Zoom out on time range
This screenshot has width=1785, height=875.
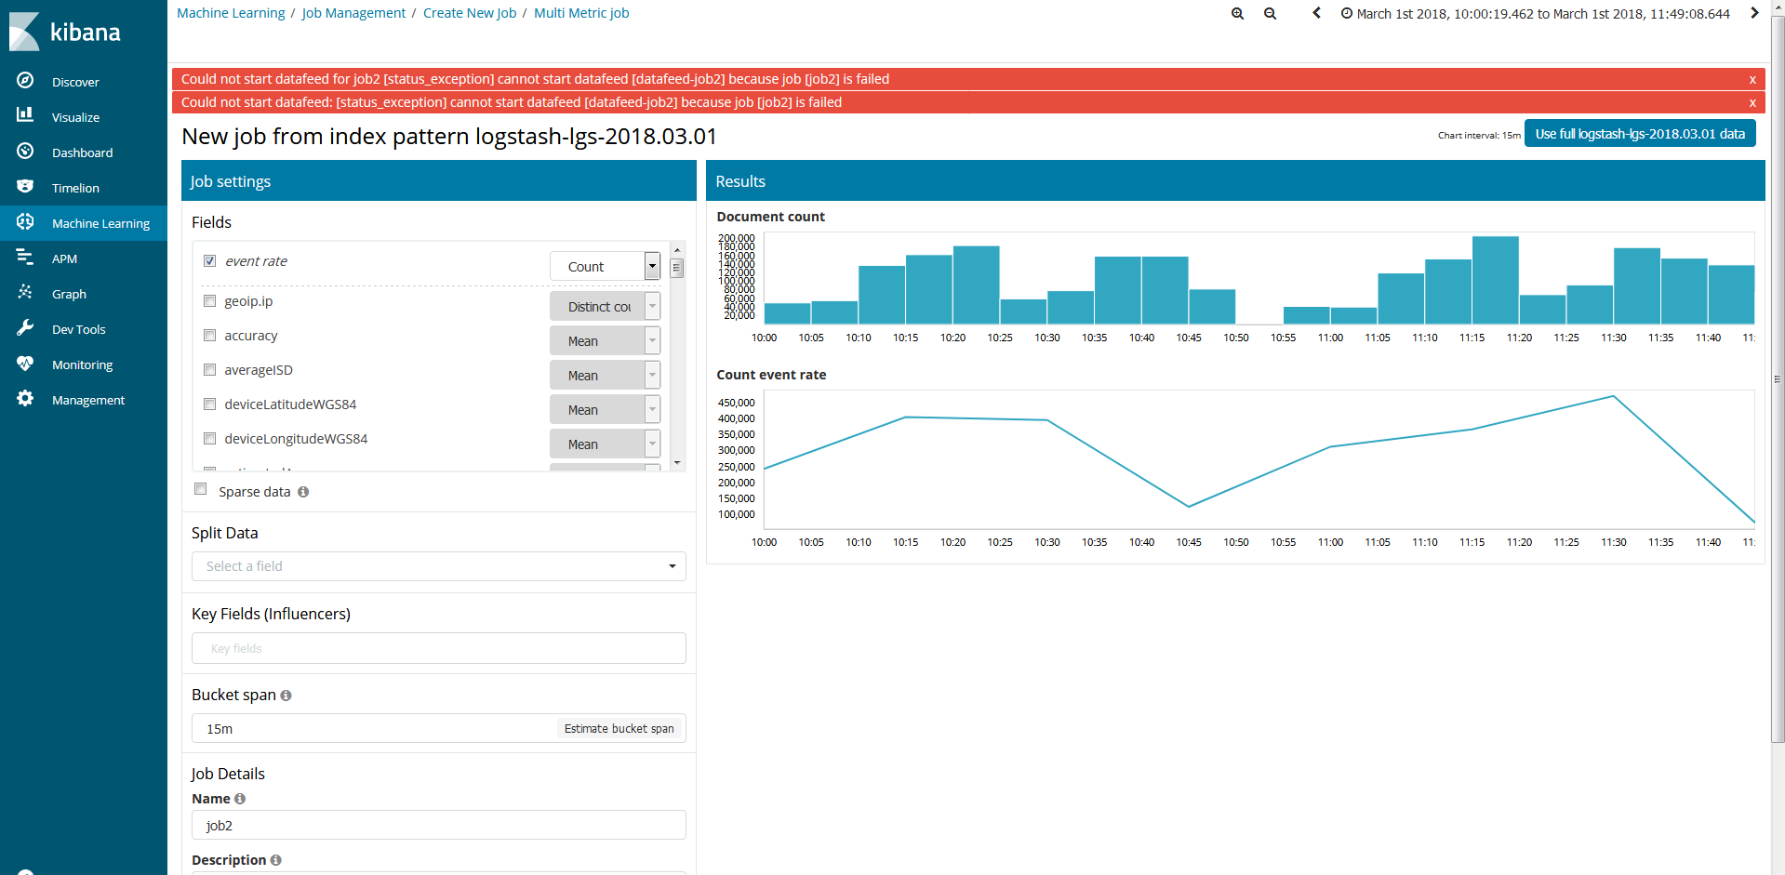point(1270,13)
